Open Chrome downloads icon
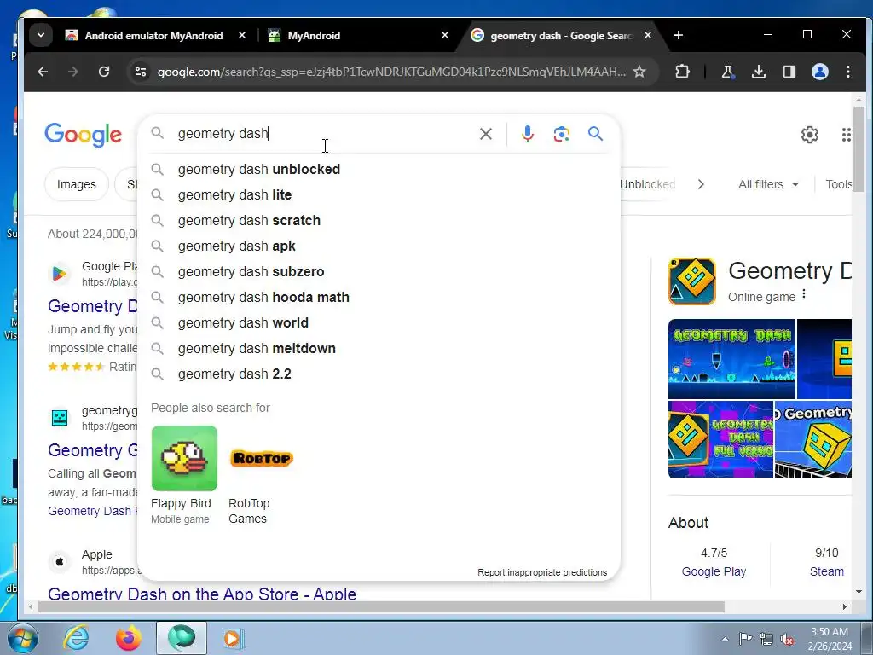Image resolution: width=873 pixels, height=655 pixels. tap(758, 72)
